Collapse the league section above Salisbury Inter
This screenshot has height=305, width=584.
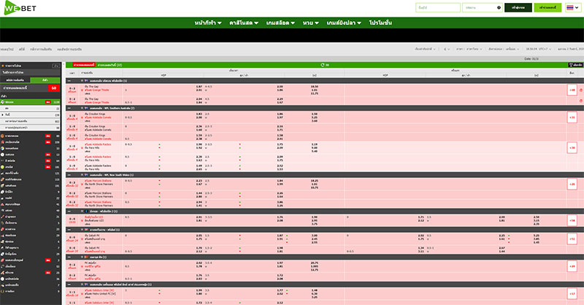(69, 284)
